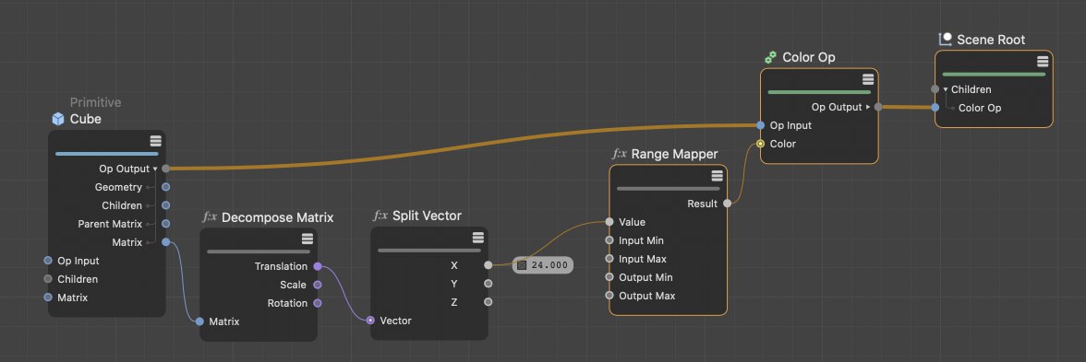This screenshot has height=362, width=1086.
Task: Click the Decompose Matrix f:x icon
Action: click(x=210, y=217)
